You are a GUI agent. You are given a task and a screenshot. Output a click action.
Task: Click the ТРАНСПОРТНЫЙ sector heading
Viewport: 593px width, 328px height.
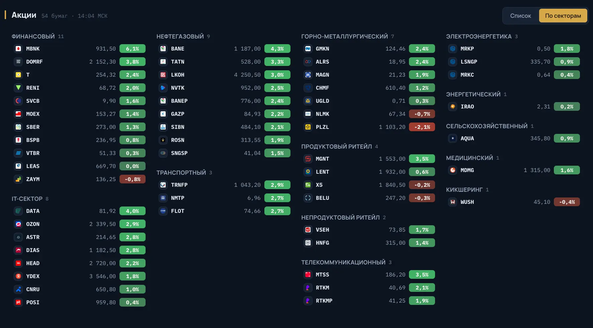[x=181, y=173]
